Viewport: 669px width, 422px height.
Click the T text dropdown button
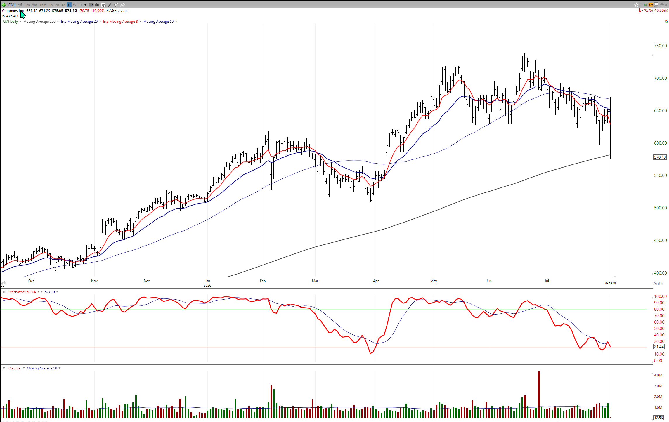91,5
